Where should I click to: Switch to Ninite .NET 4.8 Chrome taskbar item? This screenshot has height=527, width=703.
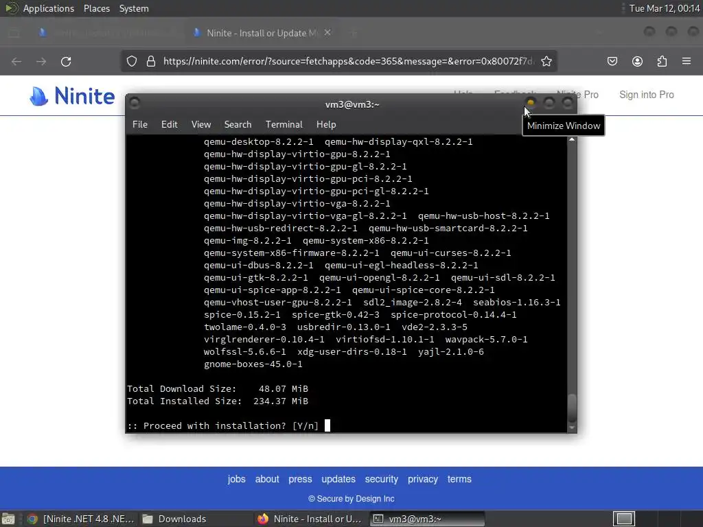[x=81, y=519]
